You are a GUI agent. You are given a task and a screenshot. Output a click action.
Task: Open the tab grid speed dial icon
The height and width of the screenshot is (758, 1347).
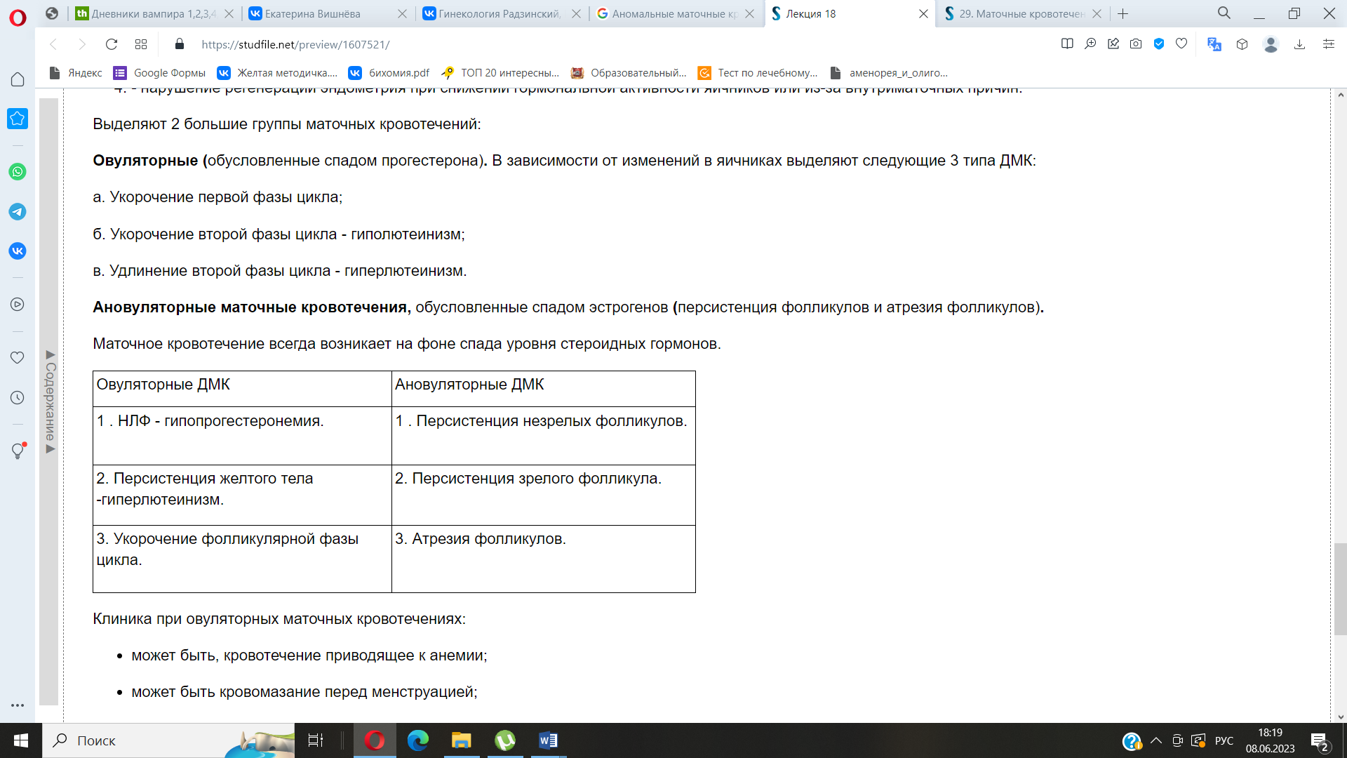pos(141,44)
